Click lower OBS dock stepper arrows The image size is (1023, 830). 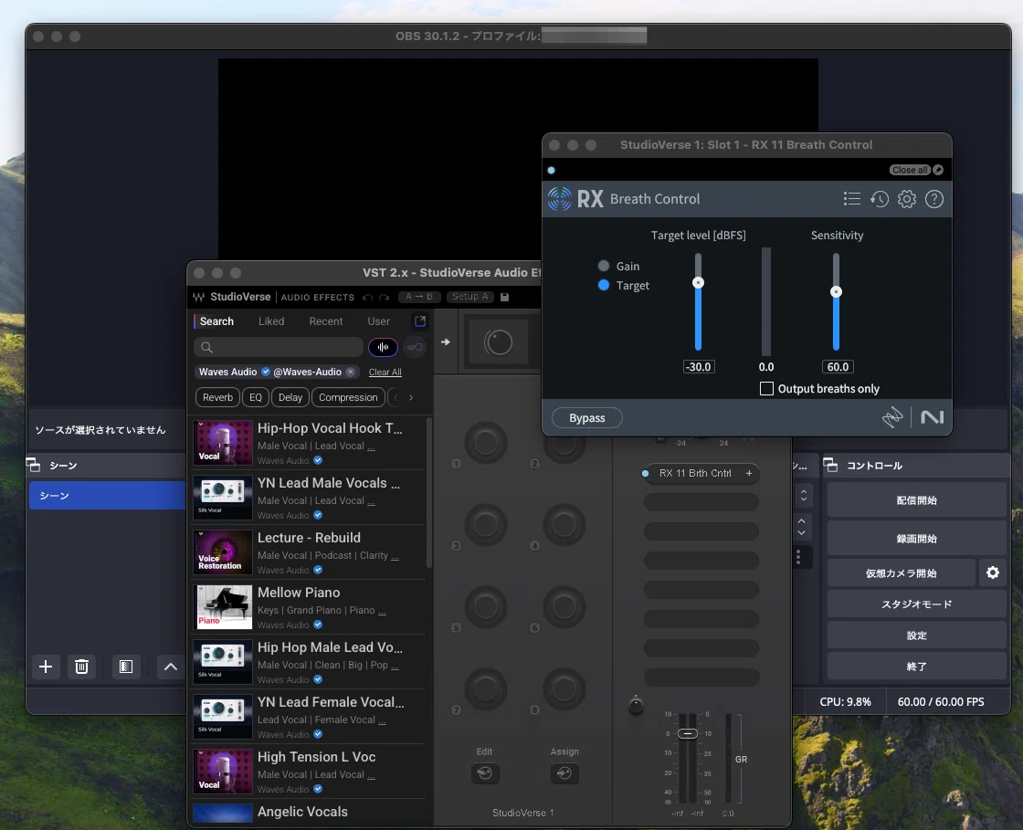801,527
